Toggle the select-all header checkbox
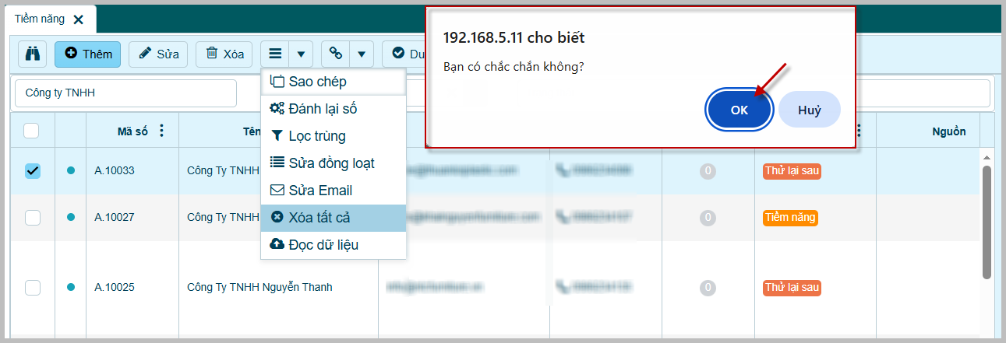Image resolution: width=1006 pixels, height=343 pixels. coord(31,131)
